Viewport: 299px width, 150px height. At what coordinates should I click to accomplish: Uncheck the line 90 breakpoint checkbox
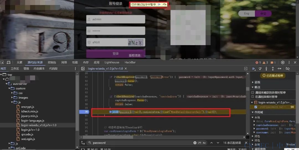[256, 107]
